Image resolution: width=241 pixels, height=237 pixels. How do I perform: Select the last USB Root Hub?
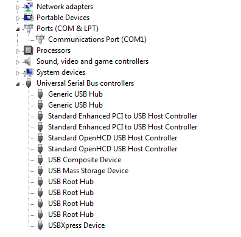pyautogui.click(x=71, y=215)
